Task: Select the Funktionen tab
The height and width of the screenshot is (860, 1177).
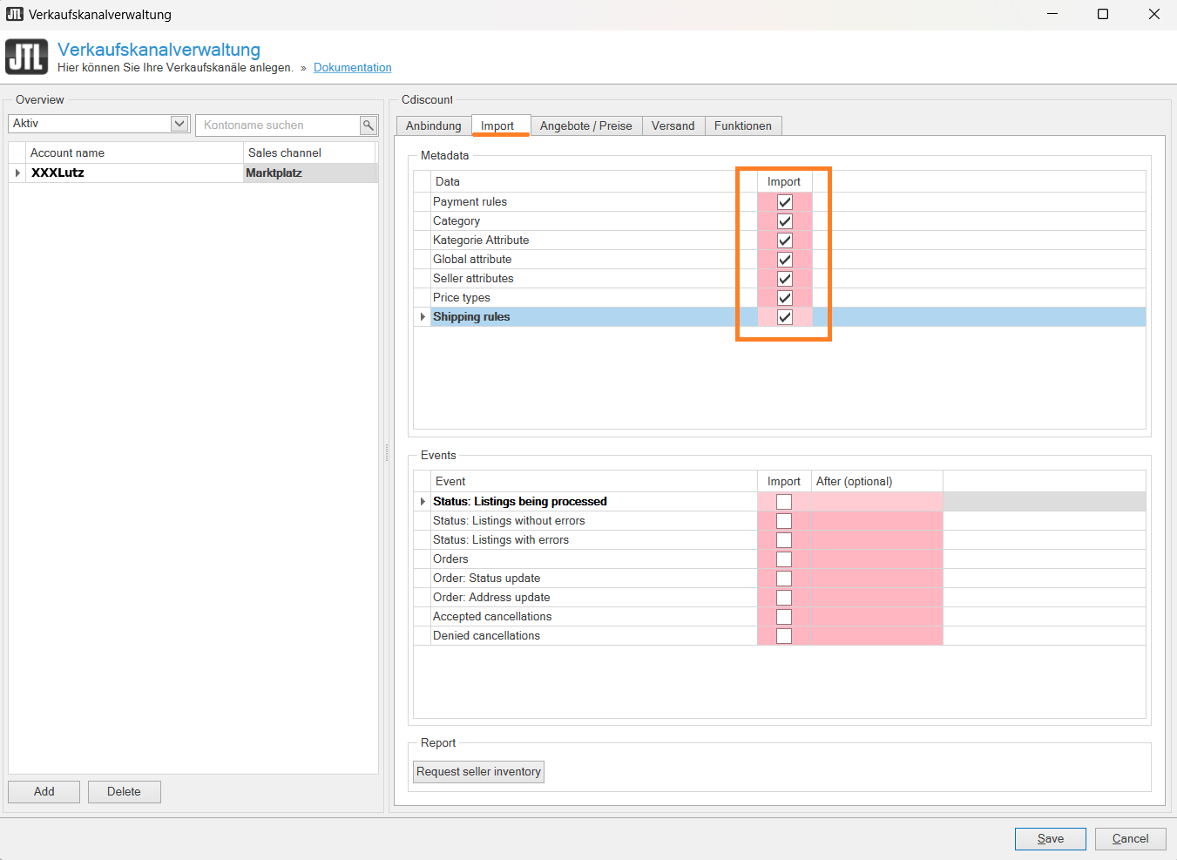Action: (x=742, y=126)
